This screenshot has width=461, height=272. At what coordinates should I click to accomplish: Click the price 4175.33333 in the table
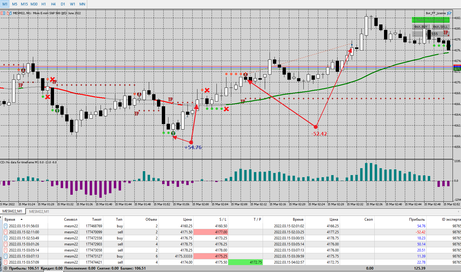[x=184, y=256]
